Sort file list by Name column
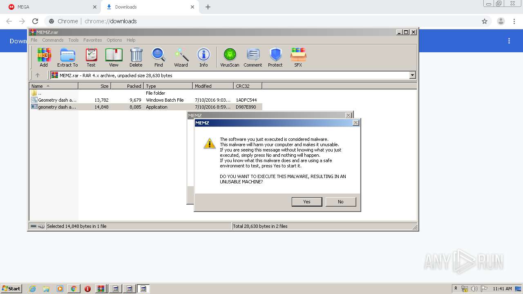The width and height of the screenshot is (523, 294). [x=54, y=86]
